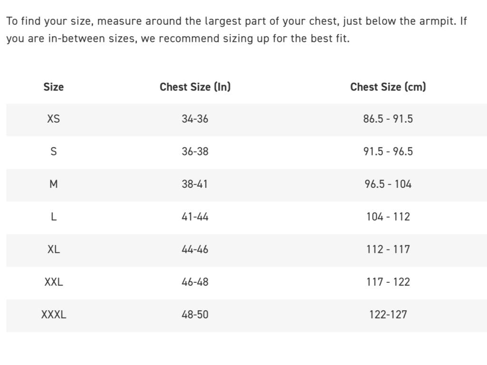The image size is (487, 365).
Task: Select the XXXL size row label
Action: tap(54, 314)
